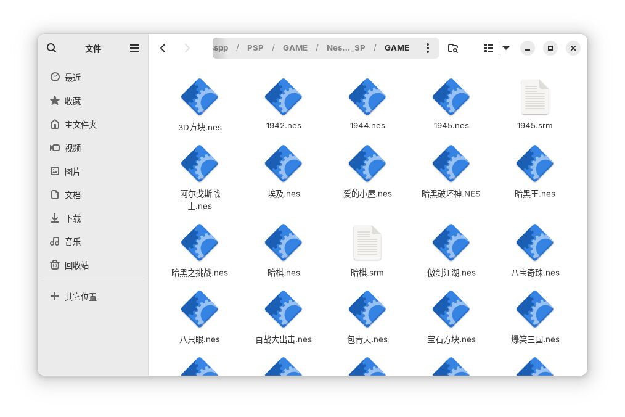Click the back navigation arrow
The image size is (625, 417).
(x=163, y=47)
